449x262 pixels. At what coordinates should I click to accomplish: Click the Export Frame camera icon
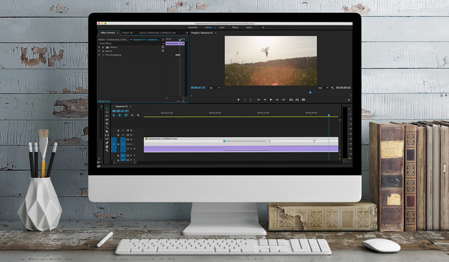[304, 99]
